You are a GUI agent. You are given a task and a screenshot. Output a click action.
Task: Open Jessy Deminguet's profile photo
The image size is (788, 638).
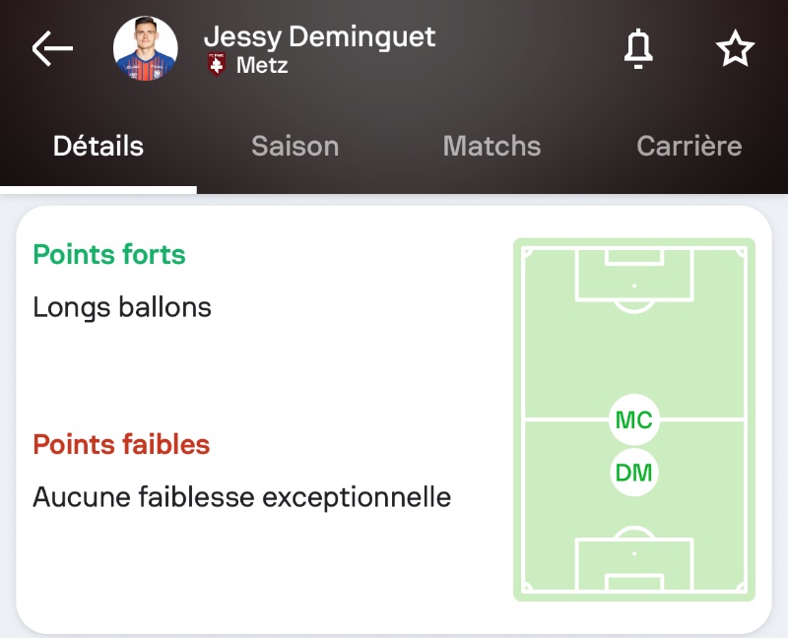[146, 48]
